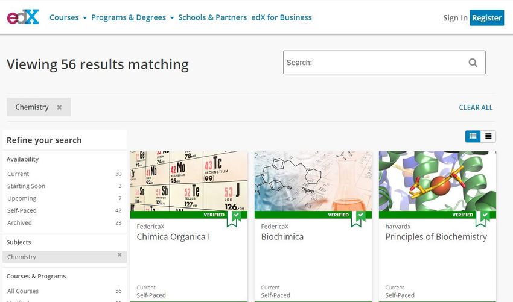Click FedericaX label on Chimica Organica card
Viewport: 513px width, 302px height.
[x=150, y=227]
